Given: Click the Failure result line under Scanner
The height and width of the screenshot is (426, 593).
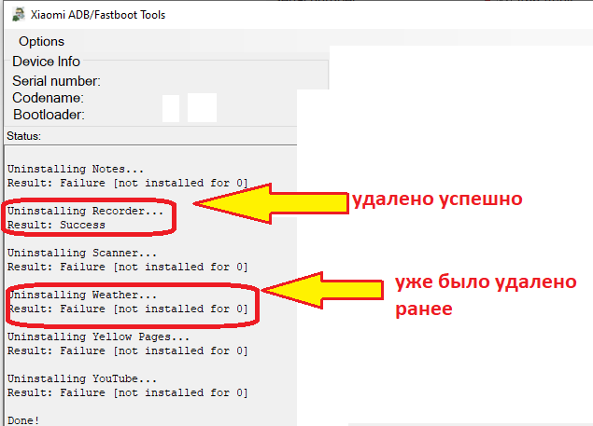Looking at the screenshot, I should 127,267.
